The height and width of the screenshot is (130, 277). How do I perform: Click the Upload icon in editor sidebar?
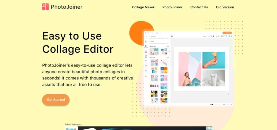tap(146, 51)
